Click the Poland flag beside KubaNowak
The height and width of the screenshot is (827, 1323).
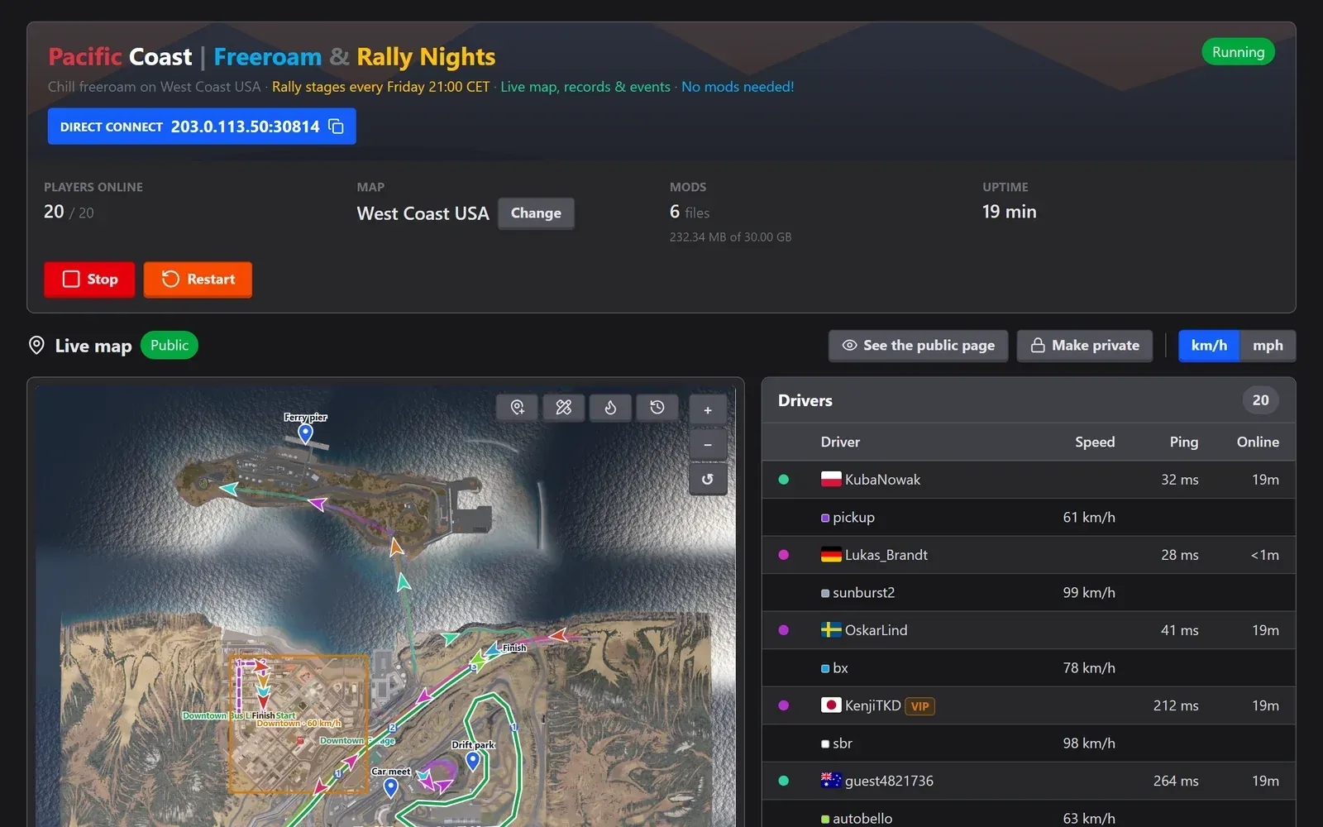click(831, 479)
